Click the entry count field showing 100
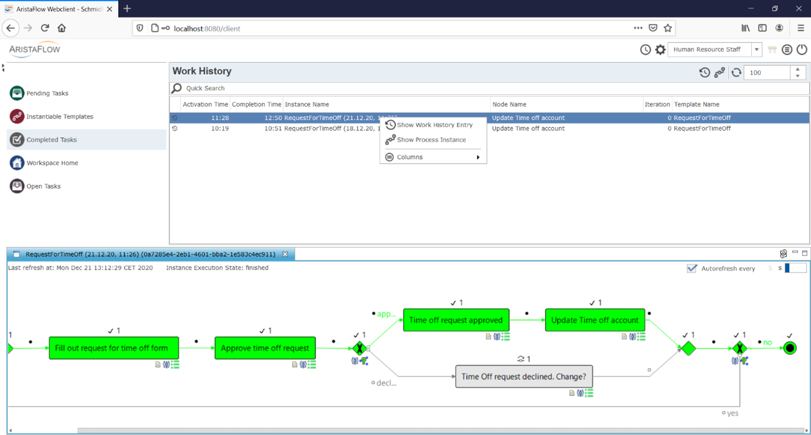 point(768,72)
